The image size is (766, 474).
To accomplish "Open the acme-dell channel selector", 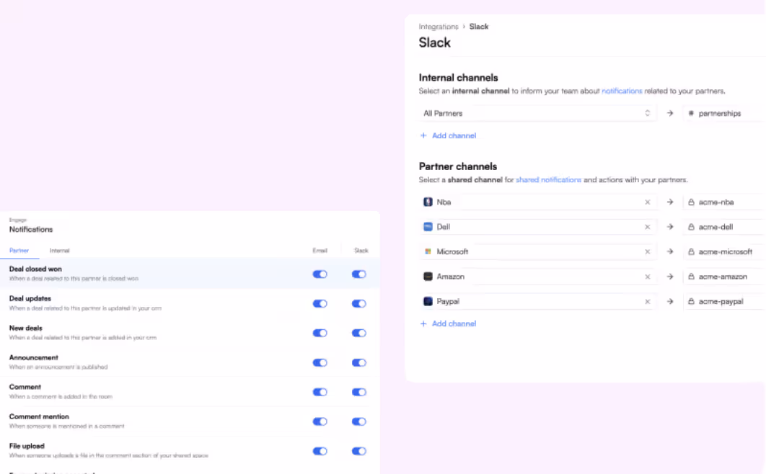I will [x=724, y=227].
